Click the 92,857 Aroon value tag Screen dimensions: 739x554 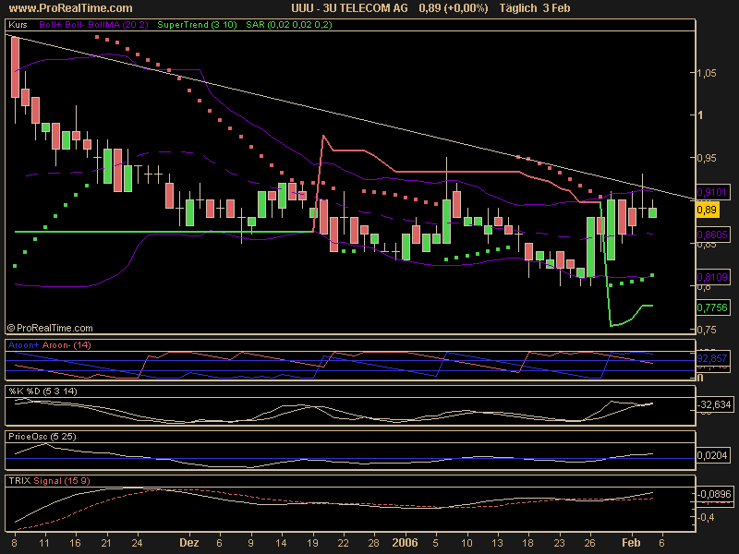pyautogui.click(x=711, y=358)
